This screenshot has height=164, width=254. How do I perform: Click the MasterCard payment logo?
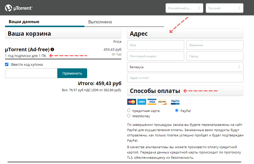[x=132, y=102]
